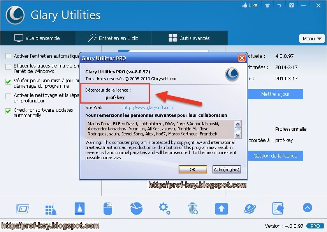The image size is (327, 232).
Task: Switch to Vue d'ensemble tab
Action: tap(37, 38)
